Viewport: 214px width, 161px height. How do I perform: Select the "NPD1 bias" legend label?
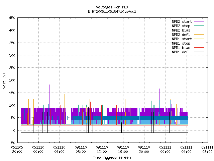(x=181, y=48)
